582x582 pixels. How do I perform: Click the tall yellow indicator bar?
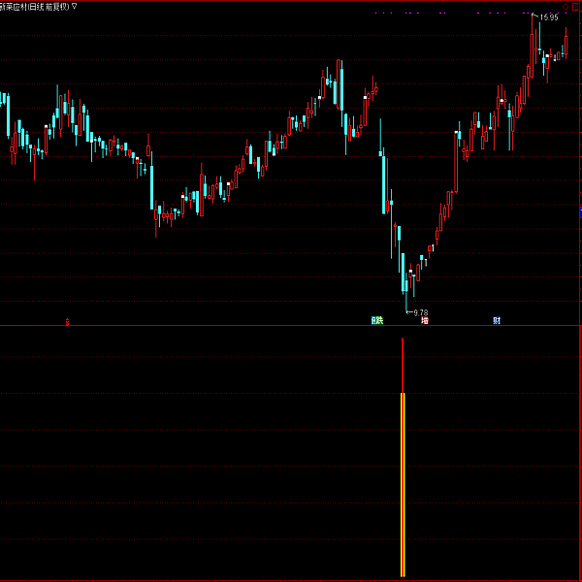tap(403, 483)
